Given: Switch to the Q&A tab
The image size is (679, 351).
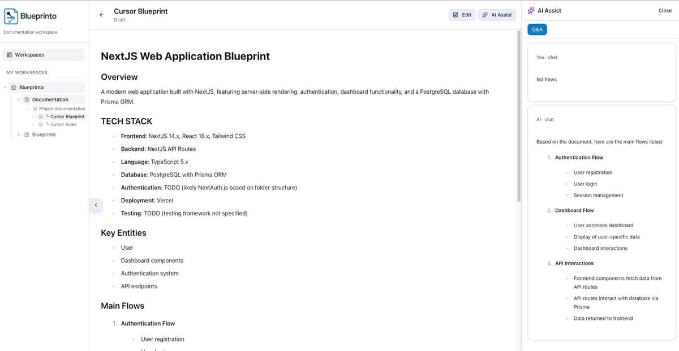Looking at the screenshot, I should pos(536,28).
